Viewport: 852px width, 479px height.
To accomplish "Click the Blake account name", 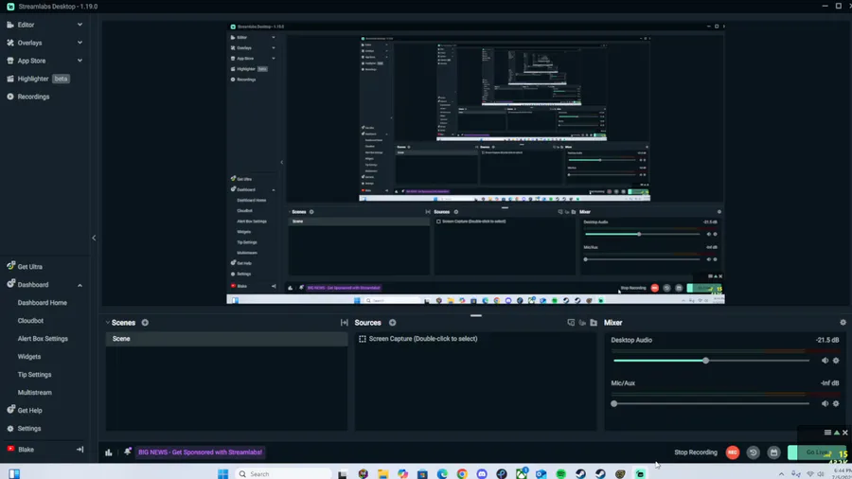I will pos(26,450).
